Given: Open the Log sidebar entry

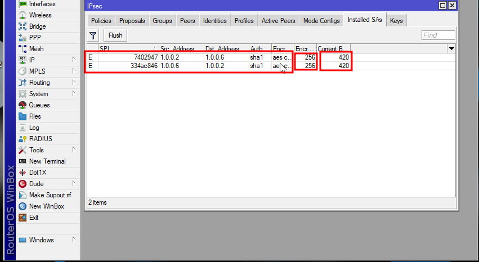Looking at the screenshot, I should pyautogui.click(x=34, y=128).
